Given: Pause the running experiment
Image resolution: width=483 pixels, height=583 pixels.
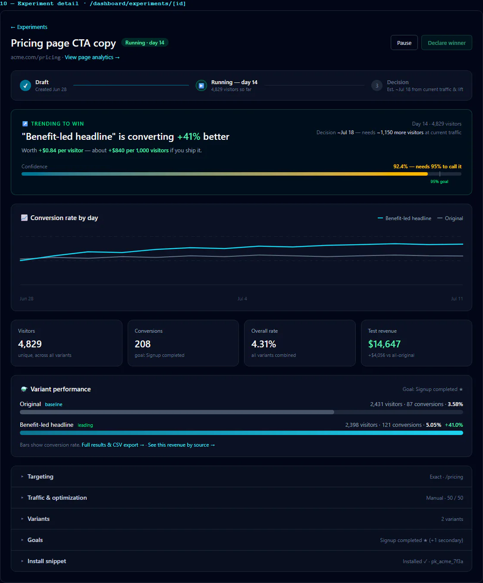Looking at the screenshot, I should click(x=404, y=43).
